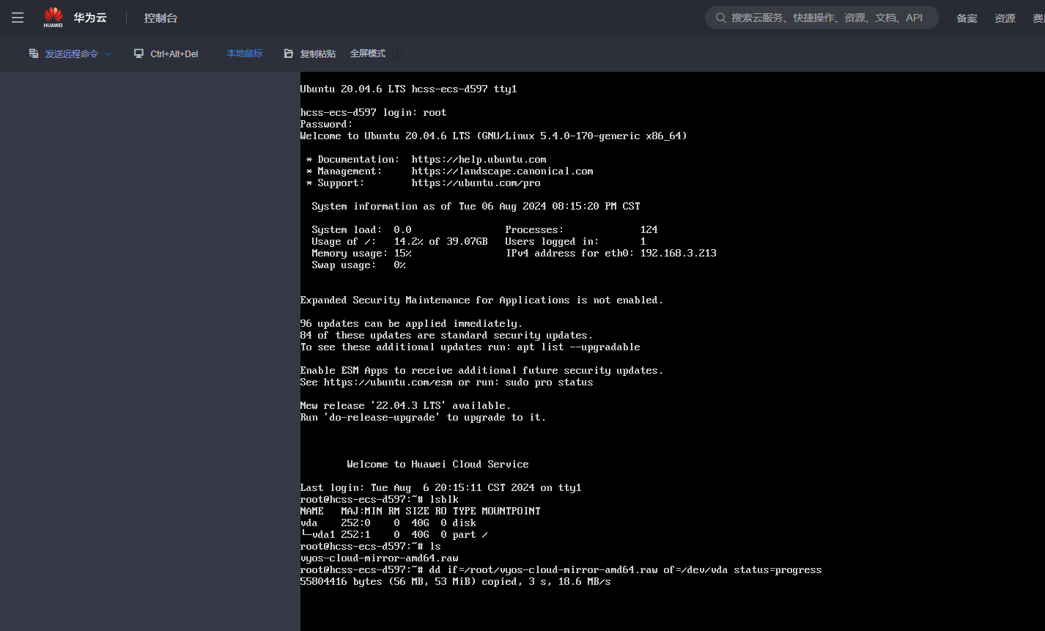1045x631 pixels.
Task: Click the https://help.ubuntu.com text
Action: coord(479,159)
